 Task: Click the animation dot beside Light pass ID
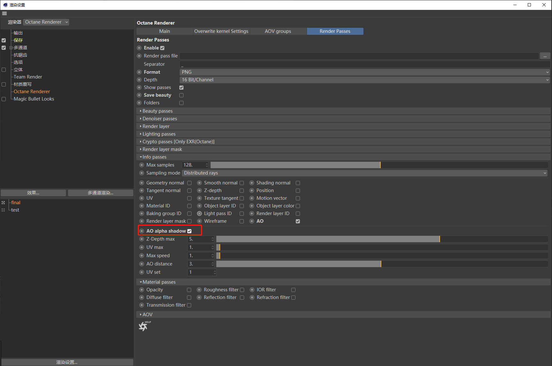[x=199, y=213]
